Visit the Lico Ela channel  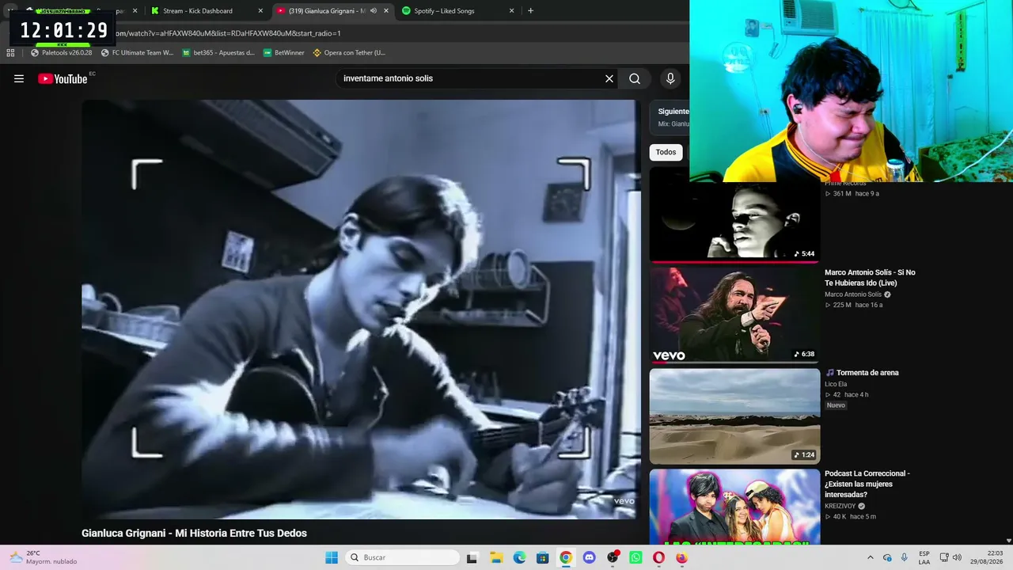(x=836, y=384)
